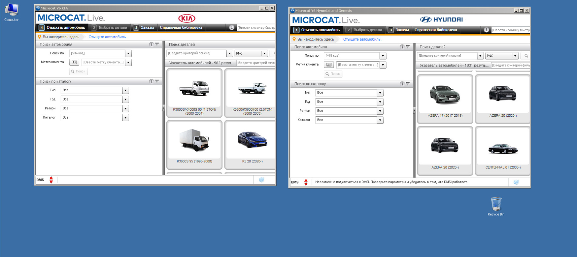
Task: Click the globe status icon in Hyundai window
Action: (516, 182)
